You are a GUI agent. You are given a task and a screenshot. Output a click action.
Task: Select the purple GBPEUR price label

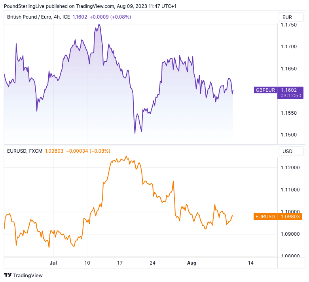265,90
